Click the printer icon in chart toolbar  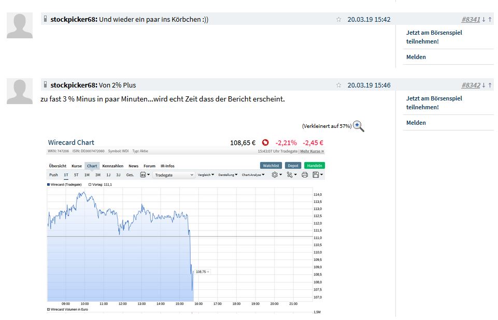(x=305, y=175)
